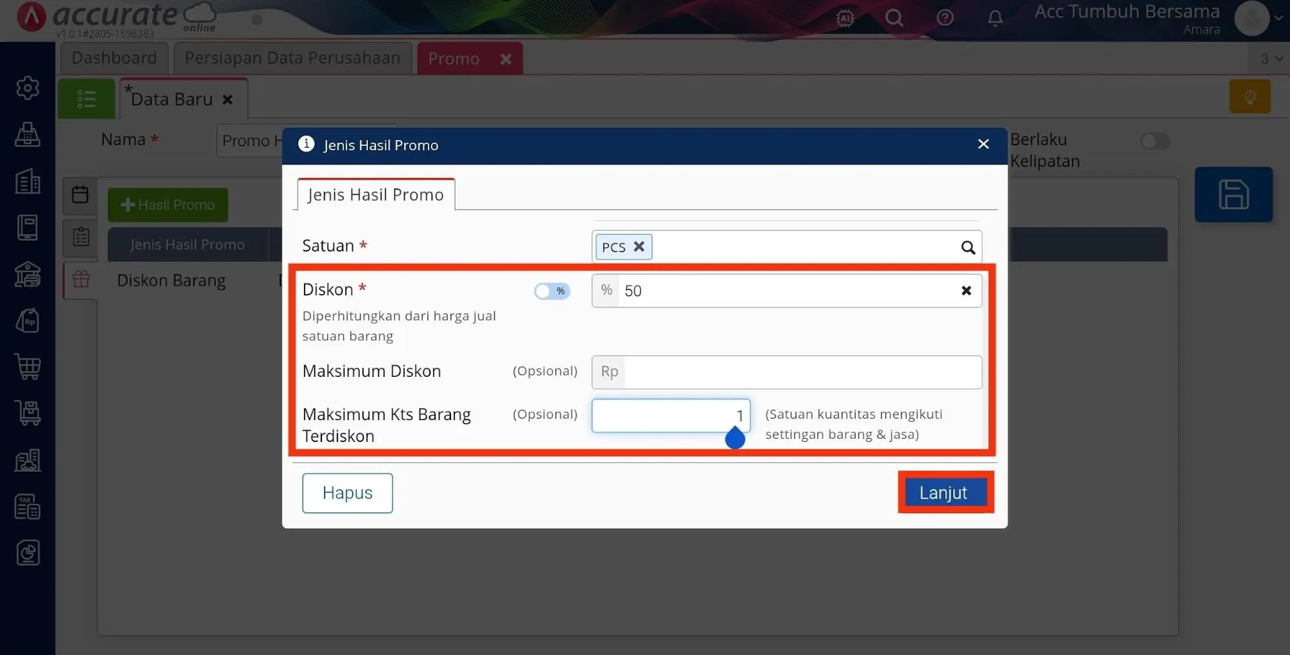The width and height of the screenshot is (1290, 655).
Task: Open the settings gear in the sidebar
Action: coord(27,88)
